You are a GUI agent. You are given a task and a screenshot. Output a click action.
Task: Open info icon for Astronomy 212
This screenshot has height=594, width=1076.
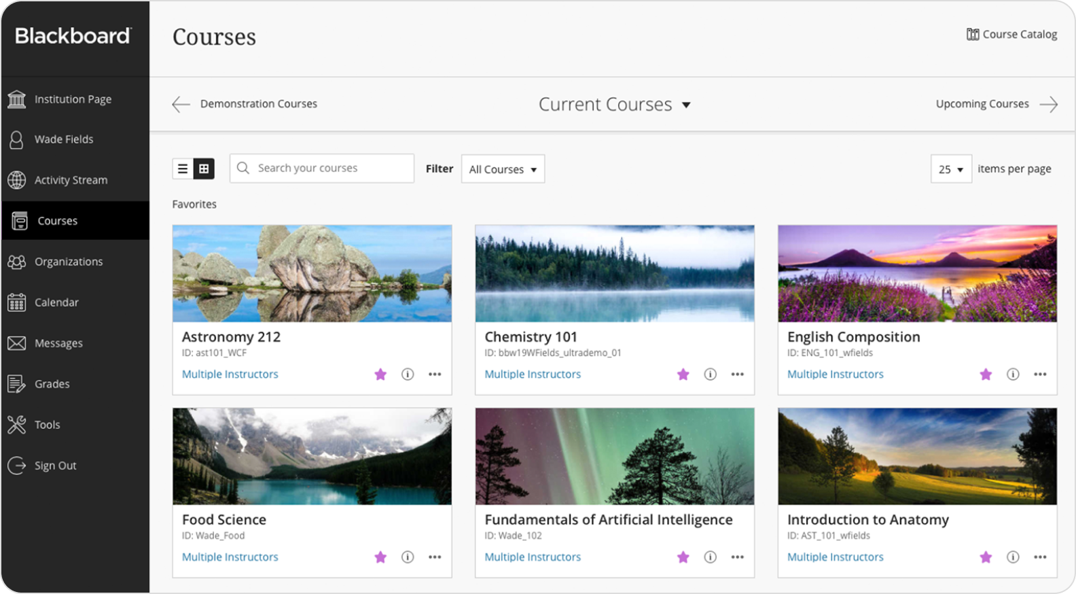(408, 374)
